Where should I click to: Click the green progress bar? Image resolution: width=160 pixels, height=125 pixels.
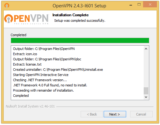click(x=80, y=40)
